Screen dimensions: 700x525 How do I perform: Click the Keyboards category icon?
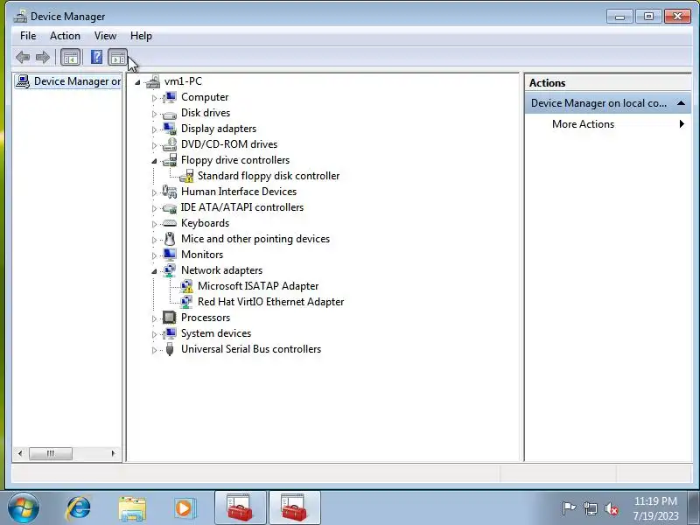tap(169, 223)
